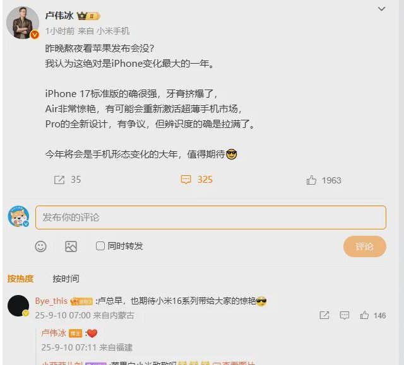Viewport: 404px width, 365px height.
Task: Like the post with 1963 thumbs-up icon
Action: [311, 180]
